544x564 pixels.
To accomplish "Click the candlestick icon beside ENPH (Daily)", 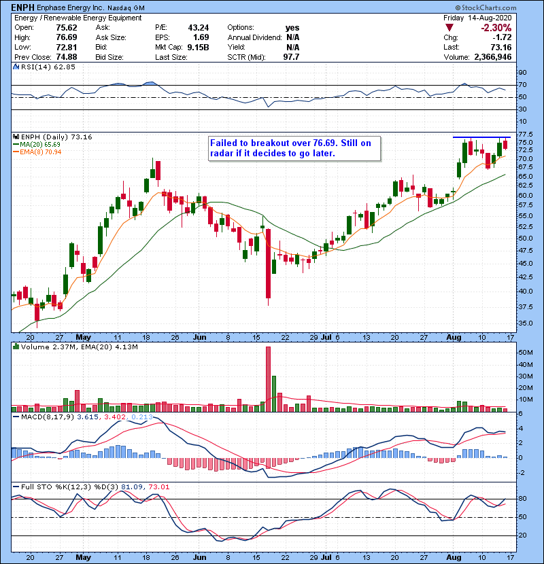I will pos(16,137).
